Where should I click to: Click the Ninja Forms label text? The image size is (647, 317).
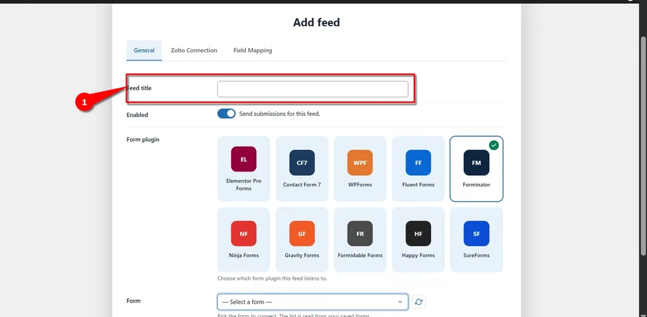click(x=243, y=255)
